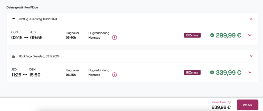Open info icon for outbound Nonstop connection

point(115,38)
